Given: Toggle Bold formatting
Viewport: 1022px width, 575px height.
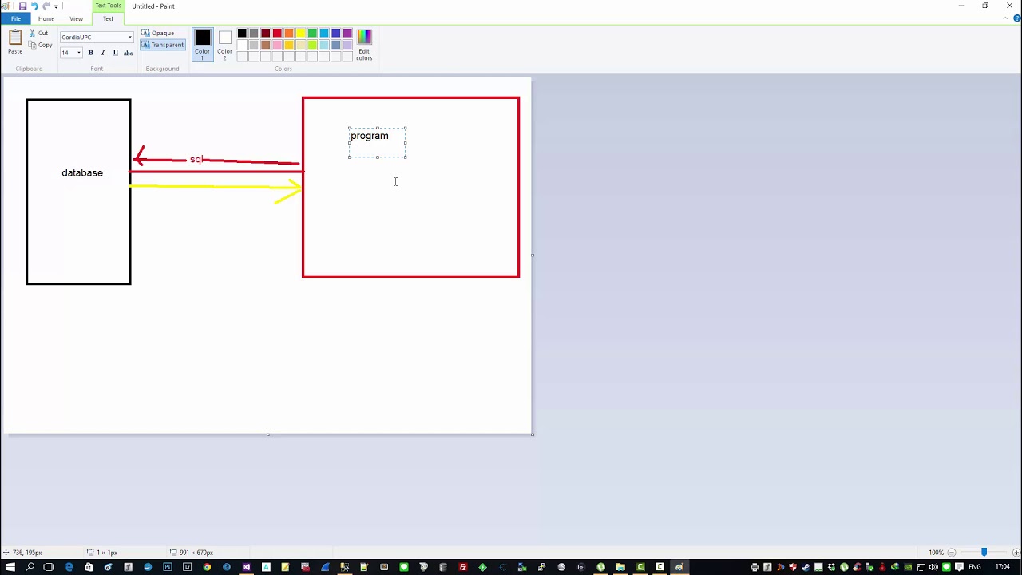Looking at the screenshot, I should tap(90, 53).
